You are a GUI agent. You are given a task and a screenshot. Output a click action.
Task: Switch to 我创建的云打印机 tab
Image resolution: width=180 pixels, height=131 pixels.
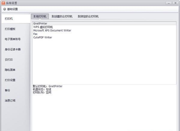(62, 16)
